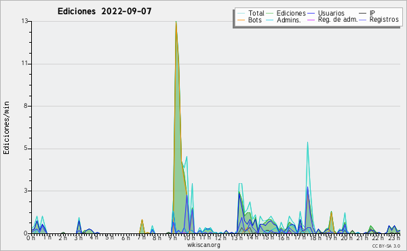Click the magenta Reg. de adm. swatch
407x251 pixels.
coord(311,20)
